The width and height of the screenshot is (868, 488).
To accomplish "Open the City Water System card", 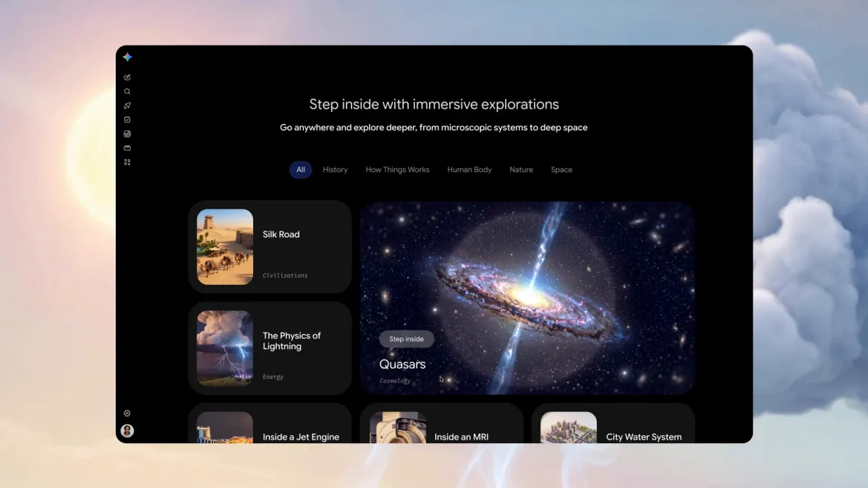I will 613,423.
